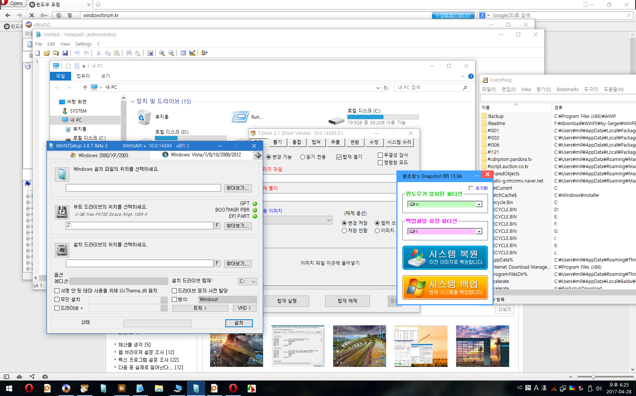Click Zoom In magnifier in Notepad2 toolbar

coord(162,53)
